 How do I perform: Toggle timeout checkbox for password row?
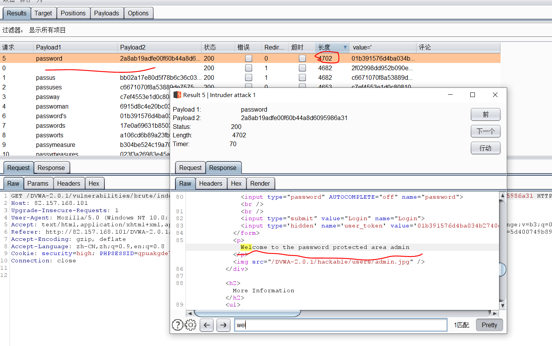coord(302,58)
